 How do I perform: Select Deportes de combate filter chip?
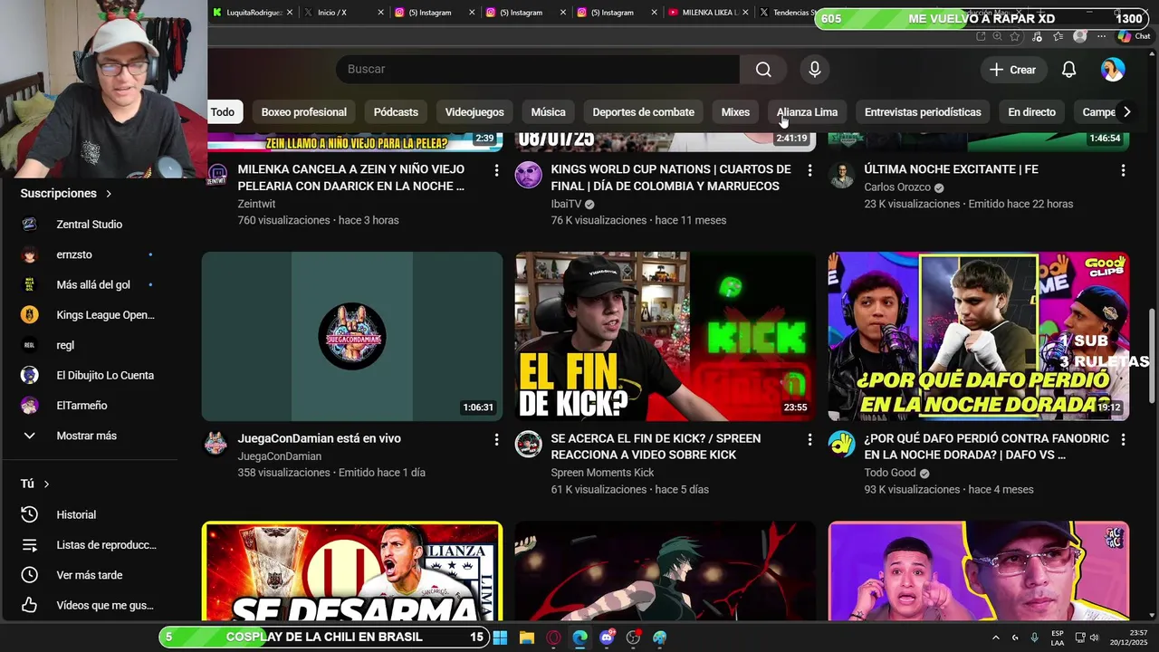643,112
